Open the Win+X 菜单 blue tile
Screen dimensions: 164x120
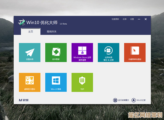tap(56, 82)
